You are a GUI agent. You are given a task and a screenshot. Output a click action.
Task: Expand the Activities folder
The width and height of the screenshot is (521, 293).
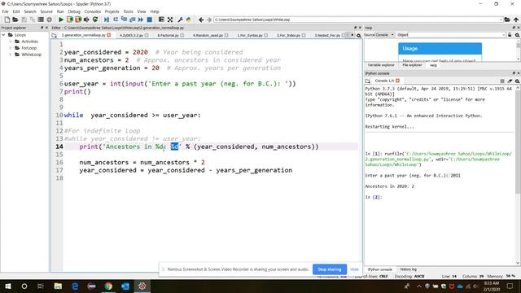pyautogui.click(x=11, y=42)
